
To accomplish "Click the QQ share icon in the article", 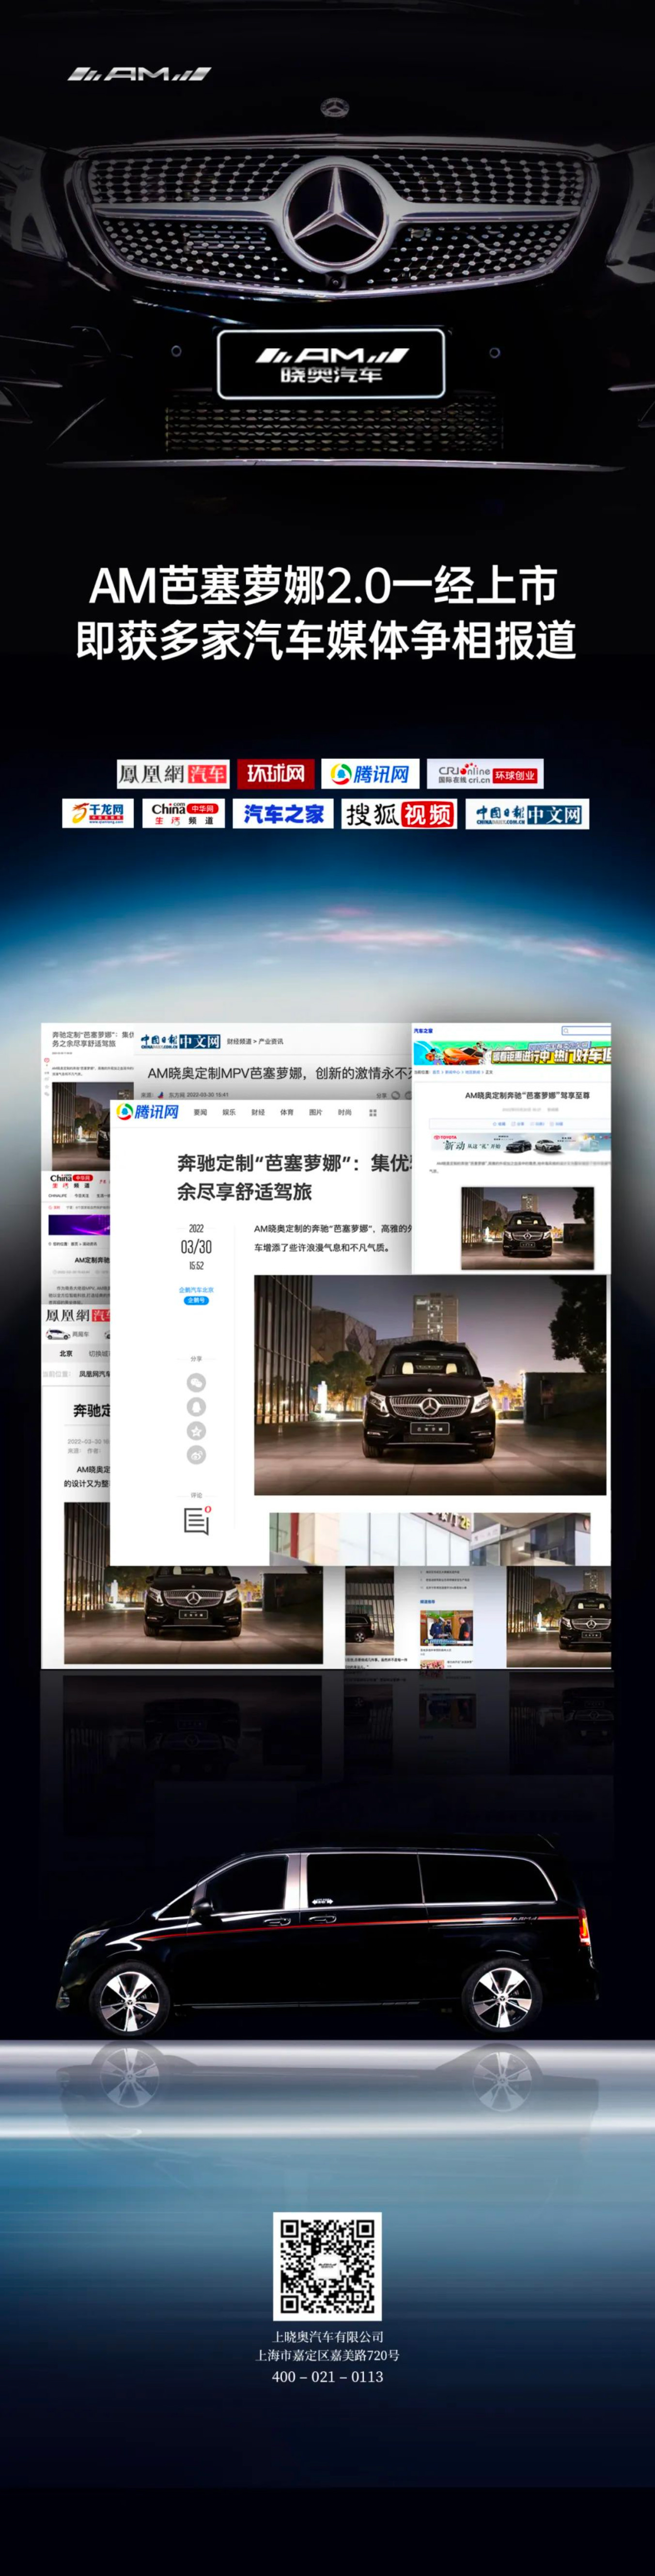I will click(x=197, y=1406).
